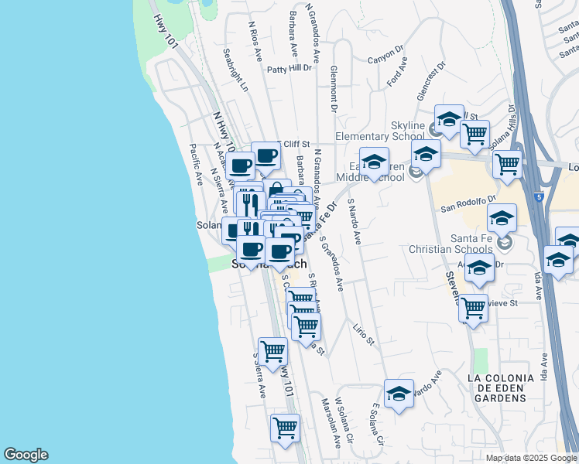Click the Map data ©2025 Google attribution
This screenshot has width=579, height=464.
point(531,459)
